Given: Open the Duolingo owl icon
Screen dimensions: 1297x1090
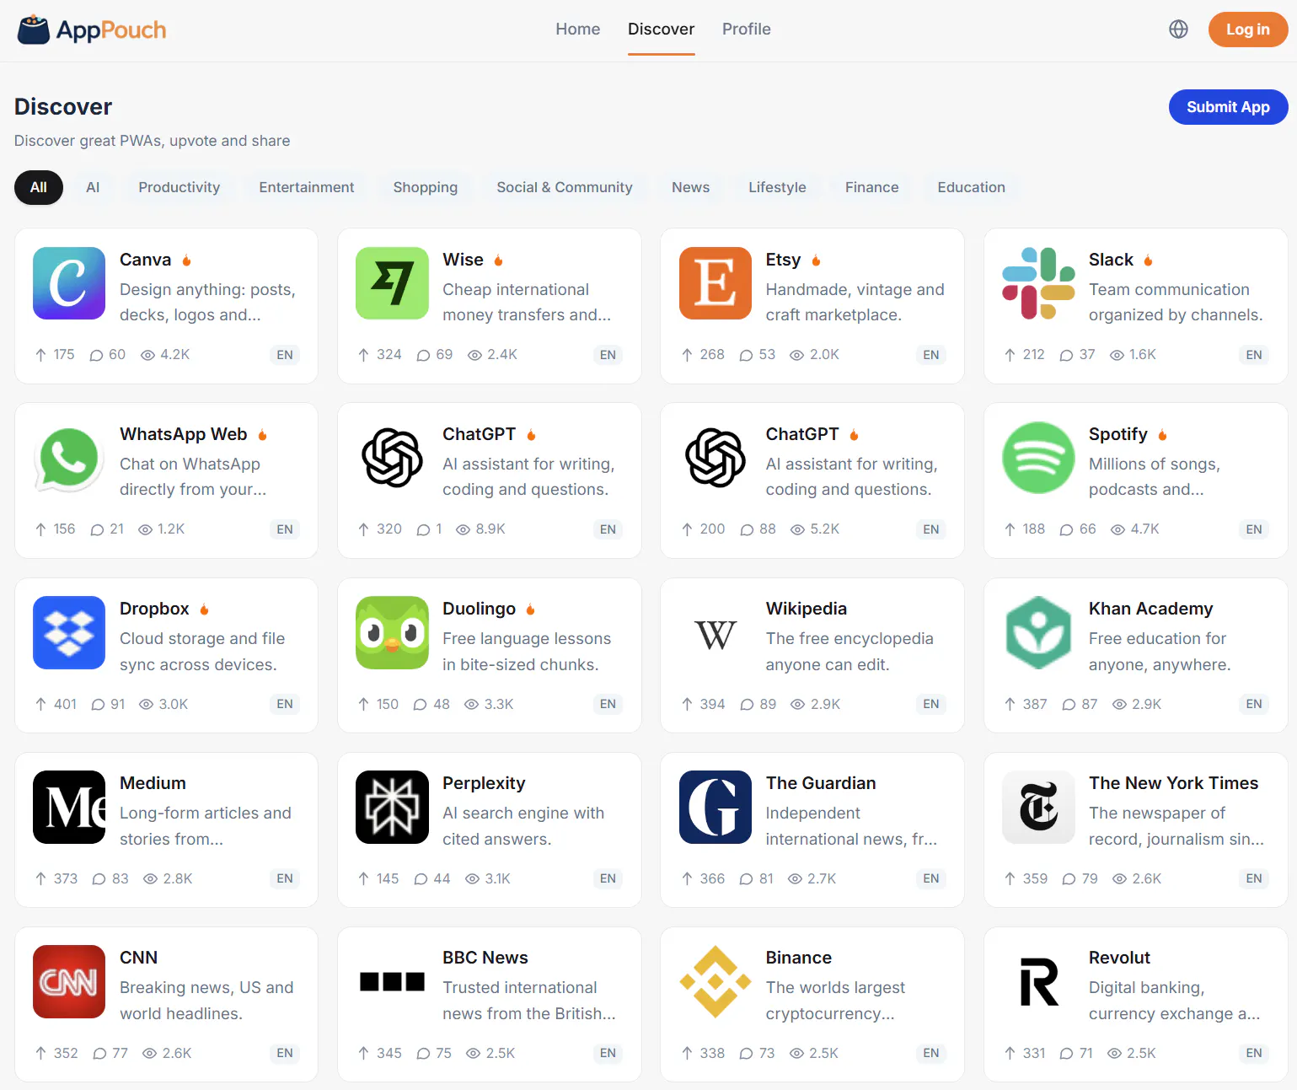Looking at the screenshot, I should click(x=392, y=632).
